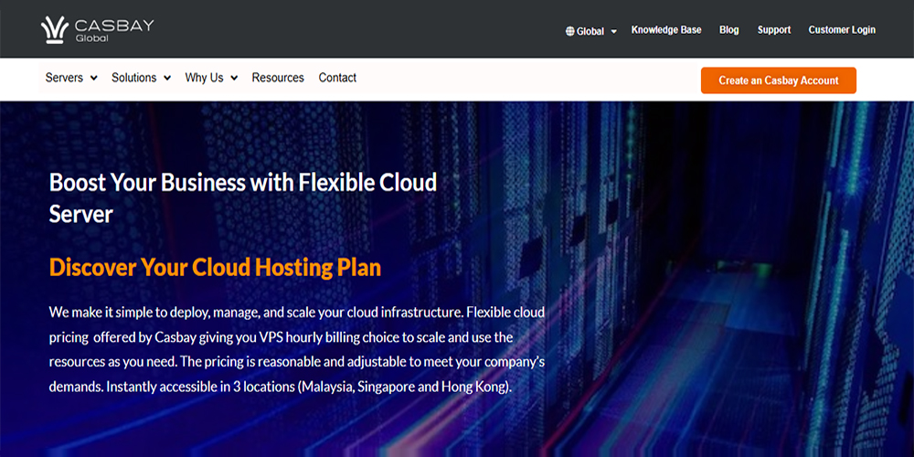Image resolution: width=914 pixels, height=457 pixels.
Task: Open the Support page link
Action: pyautogui.click(x=773, y=30)
